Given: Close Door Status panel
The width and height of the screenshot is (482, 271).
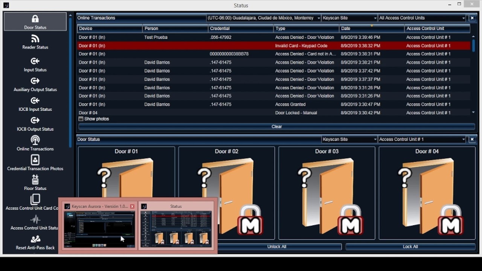Looking at the screenshot, I should (472, 139).
